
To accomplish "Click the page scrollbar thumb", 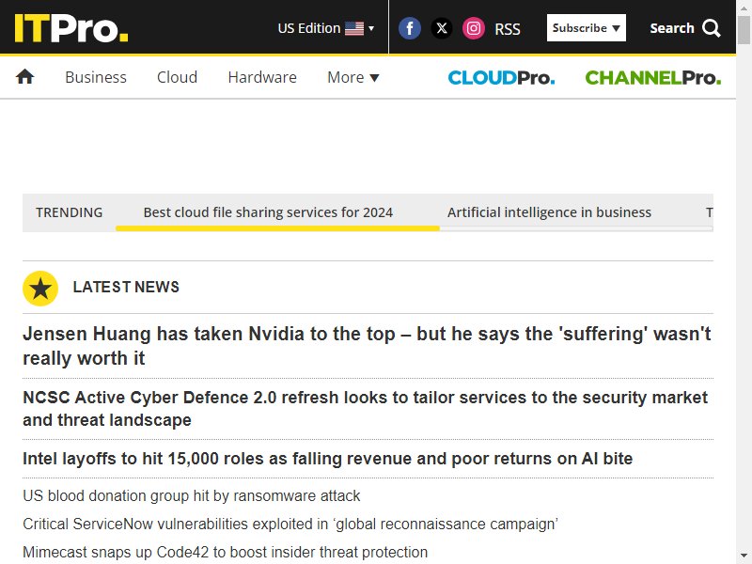I will coord(744,30).
